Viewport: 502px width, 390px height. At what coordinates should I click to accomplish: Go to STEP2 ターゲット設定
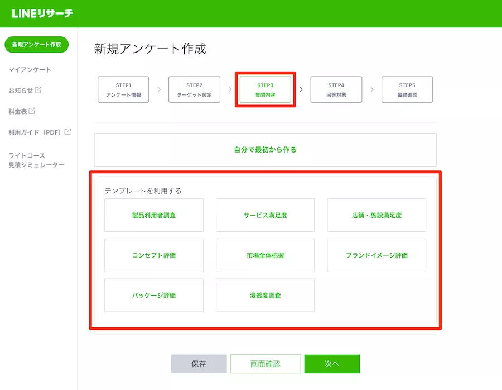coord(194,89)
